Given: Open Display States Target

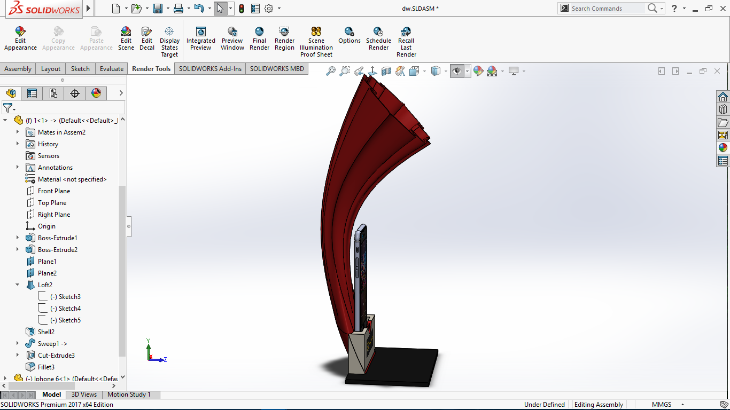Looking at the screenshot, I should pyautogui.click(x=169, y=42).
